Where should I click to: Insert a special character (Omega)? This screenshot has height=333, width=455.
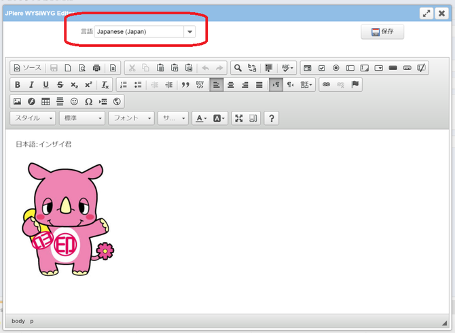(x=88, y=102)
